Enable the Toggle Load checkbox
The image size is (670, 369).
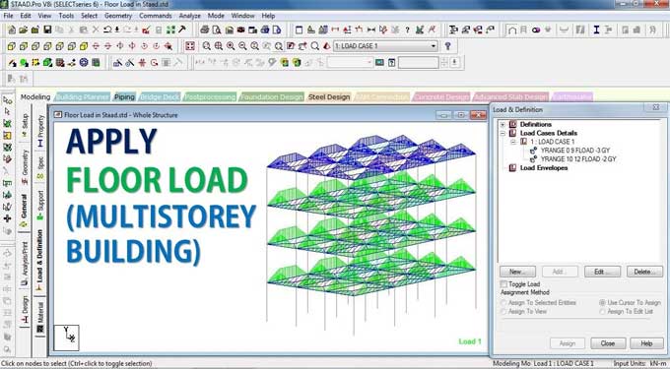[x=503, y=284]
